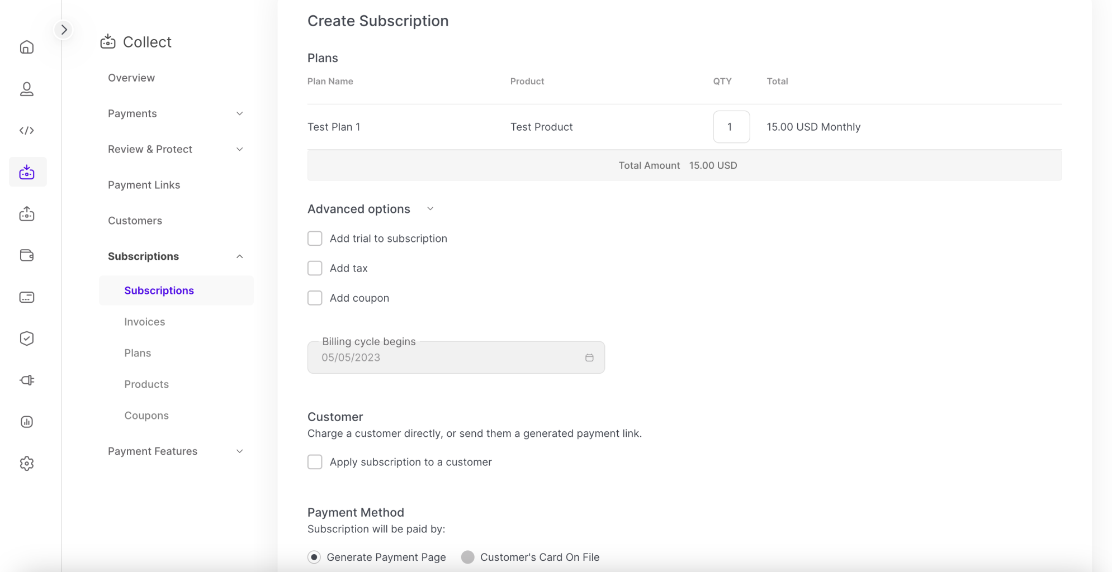This screenshot has height=572, width=1112.
Task: Open the Invoices submenu item
Action: [144, 322]
